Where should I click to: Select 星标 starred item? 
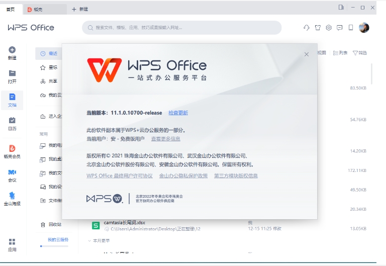pyautogui.click(x=49, y=67)
